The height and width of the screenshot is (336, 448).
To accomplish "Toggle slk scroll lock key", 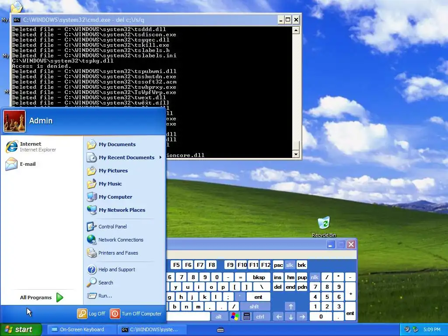I will [x=290, y=265].
